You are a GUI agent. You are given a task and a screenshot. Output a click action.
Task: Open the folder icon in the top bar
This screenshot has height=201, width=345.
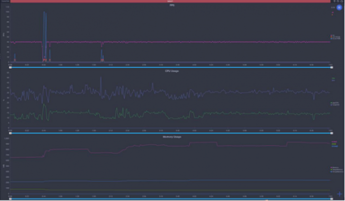[339, 1]
